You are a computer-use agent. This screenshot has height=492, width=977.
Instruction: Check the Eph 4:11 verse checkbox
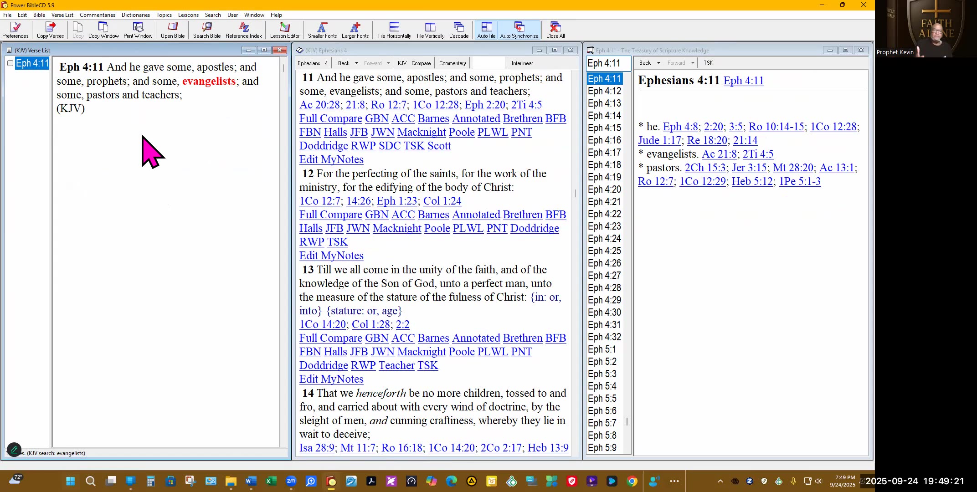pyautogui.click(x=10, y=63)
